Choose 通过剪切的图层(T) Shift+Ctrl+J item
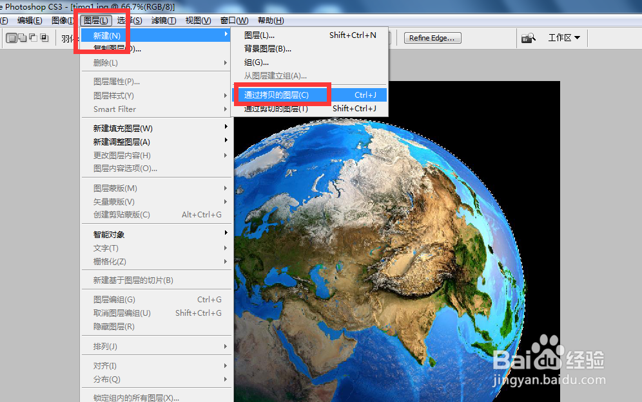Screen dimensions: 642x402 click(x=309, y=108)
